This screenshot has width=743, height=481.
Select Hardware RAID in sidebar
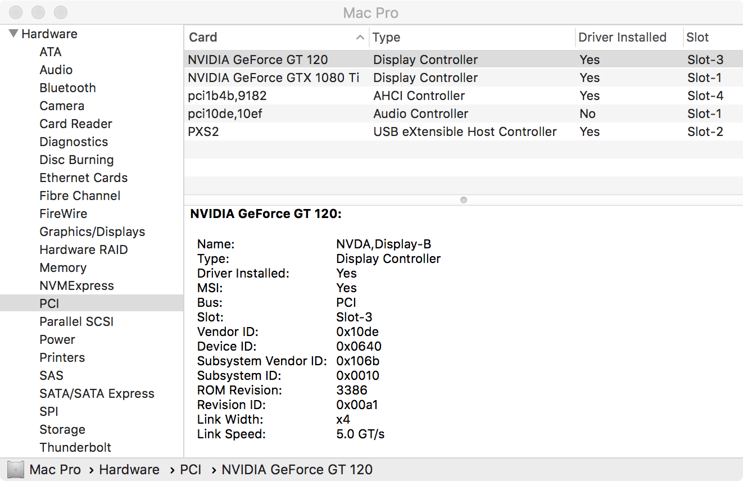click(x=84, y=249)
